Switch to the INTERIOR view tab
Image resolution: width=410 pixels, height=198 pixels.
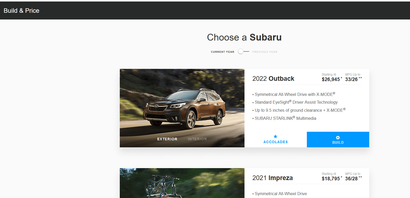(197, 139)
